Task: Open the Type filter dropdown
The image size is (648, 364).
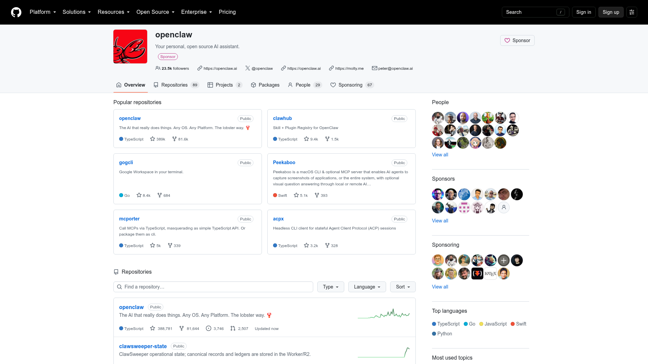Action: (331, 287)
